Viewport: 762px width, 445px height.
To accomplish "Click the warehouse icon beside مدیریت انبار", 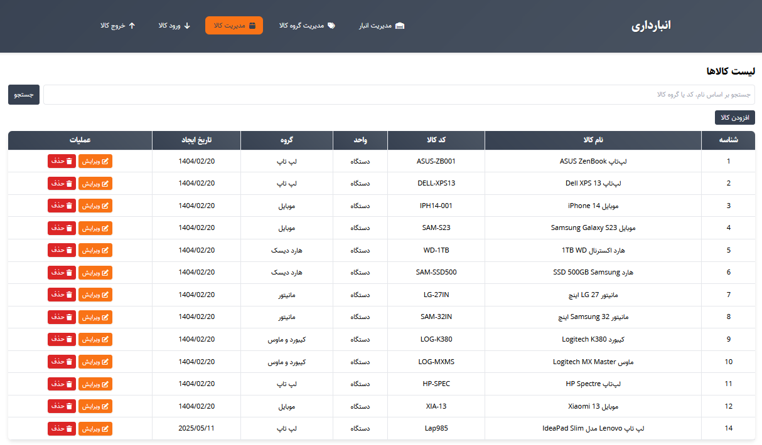I will (x=400, y=26).
